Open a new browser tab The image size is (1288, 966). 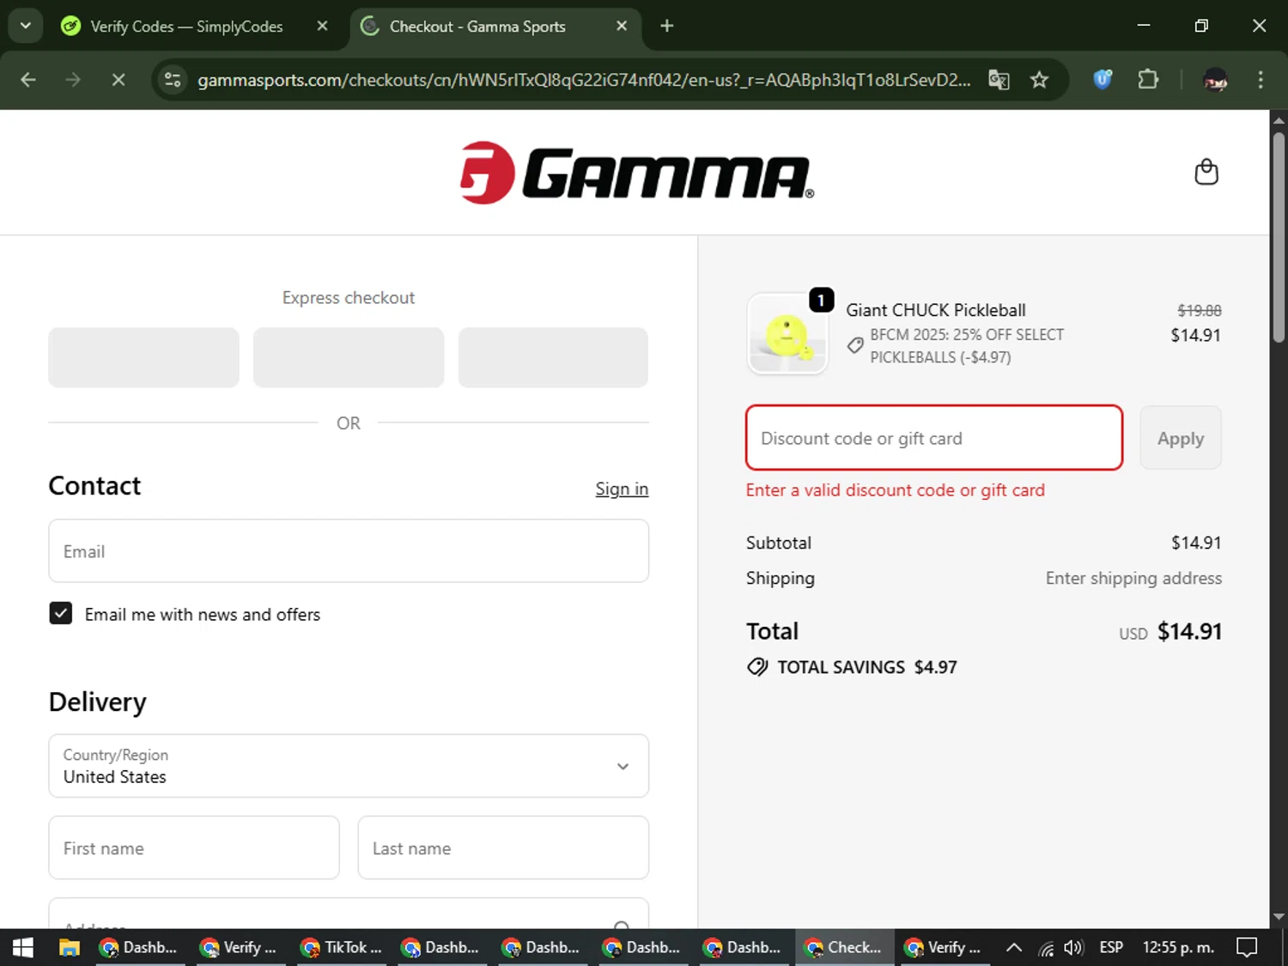point(667,26)
